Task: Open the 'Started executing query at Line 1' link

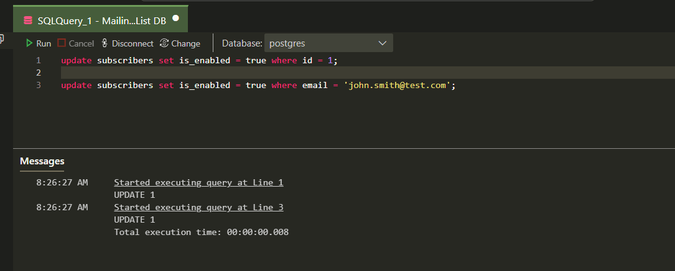Action: click(198, 182)
